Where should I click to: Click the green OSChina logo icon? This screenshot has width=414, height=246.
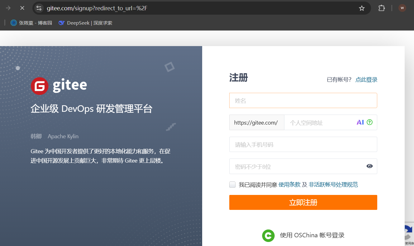[268, 235]
